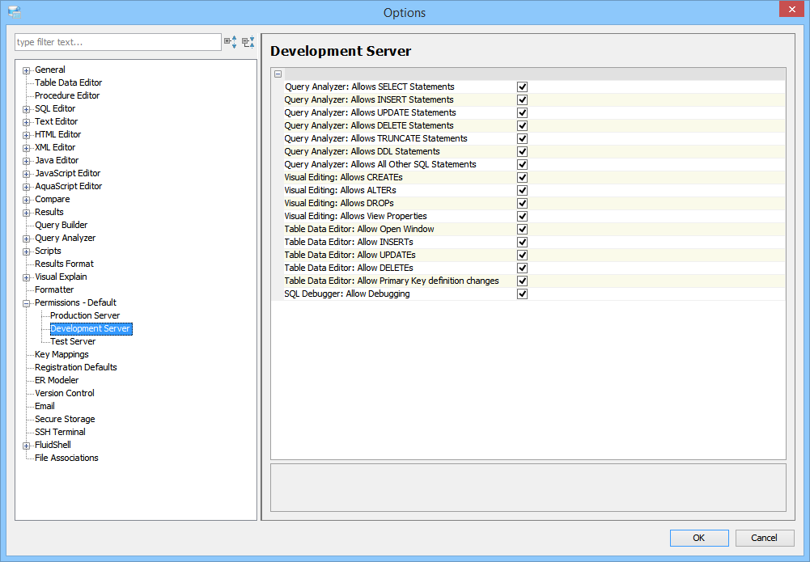Image resolution: width=810 pixels, height=562 pixels.
Task: Uncheck Table Data Editor Allow INSERTs checkbox
Action: coord(522,242)
